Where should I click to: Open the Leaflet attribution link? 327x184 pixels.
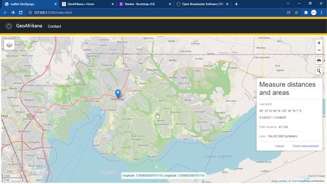pyautogui.click(x=283, y=181)
